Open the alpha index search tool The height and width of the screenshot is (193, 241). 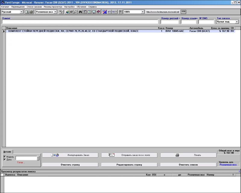click(x=71, y=12)
